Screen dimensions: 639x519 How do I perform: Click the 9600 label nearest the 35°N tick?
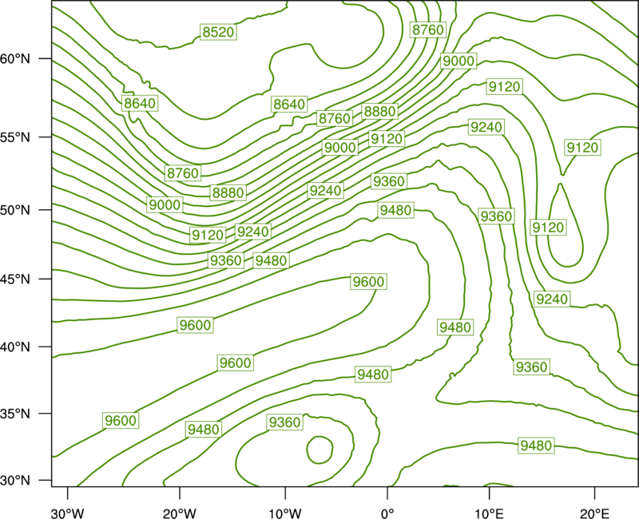click(121, 421)
